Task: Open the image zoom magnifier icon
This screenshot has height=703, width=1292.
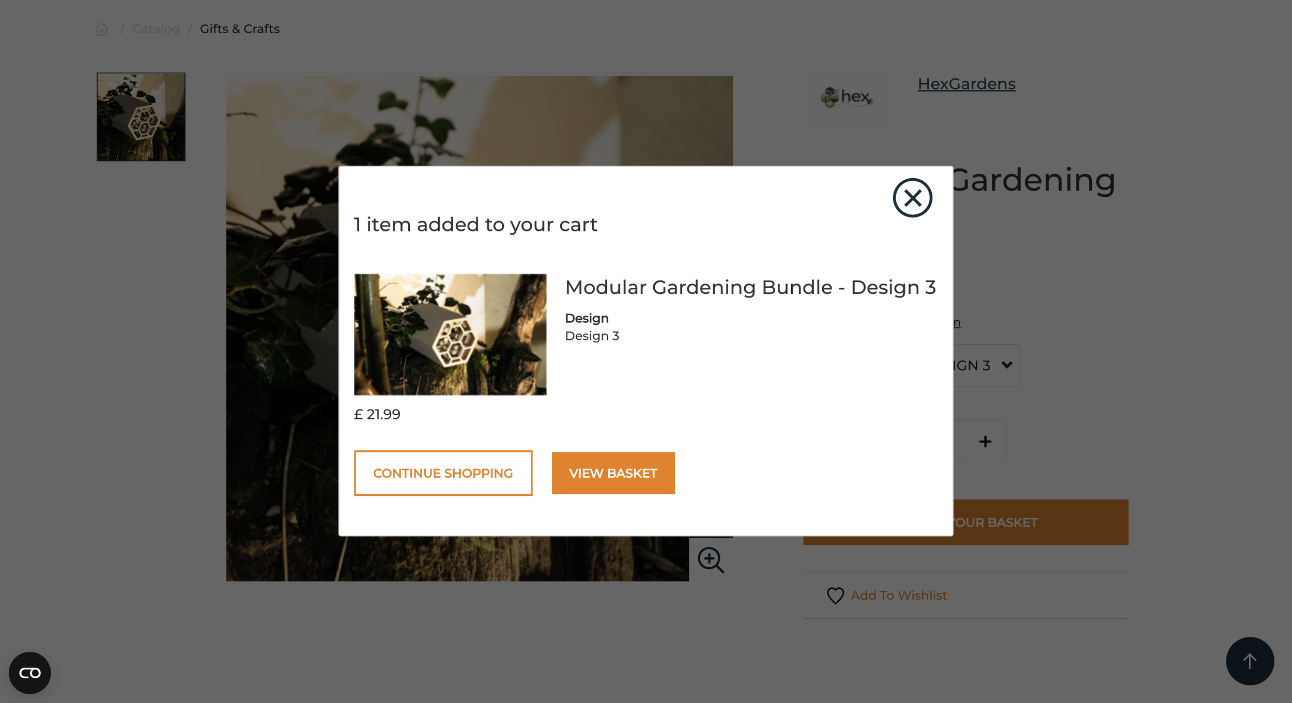Action: [711, 560]
